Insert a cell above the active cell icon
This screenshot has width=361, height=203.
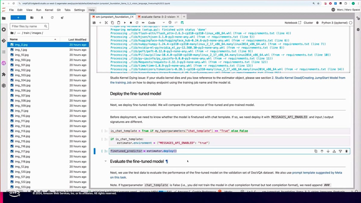click(334, 151)
